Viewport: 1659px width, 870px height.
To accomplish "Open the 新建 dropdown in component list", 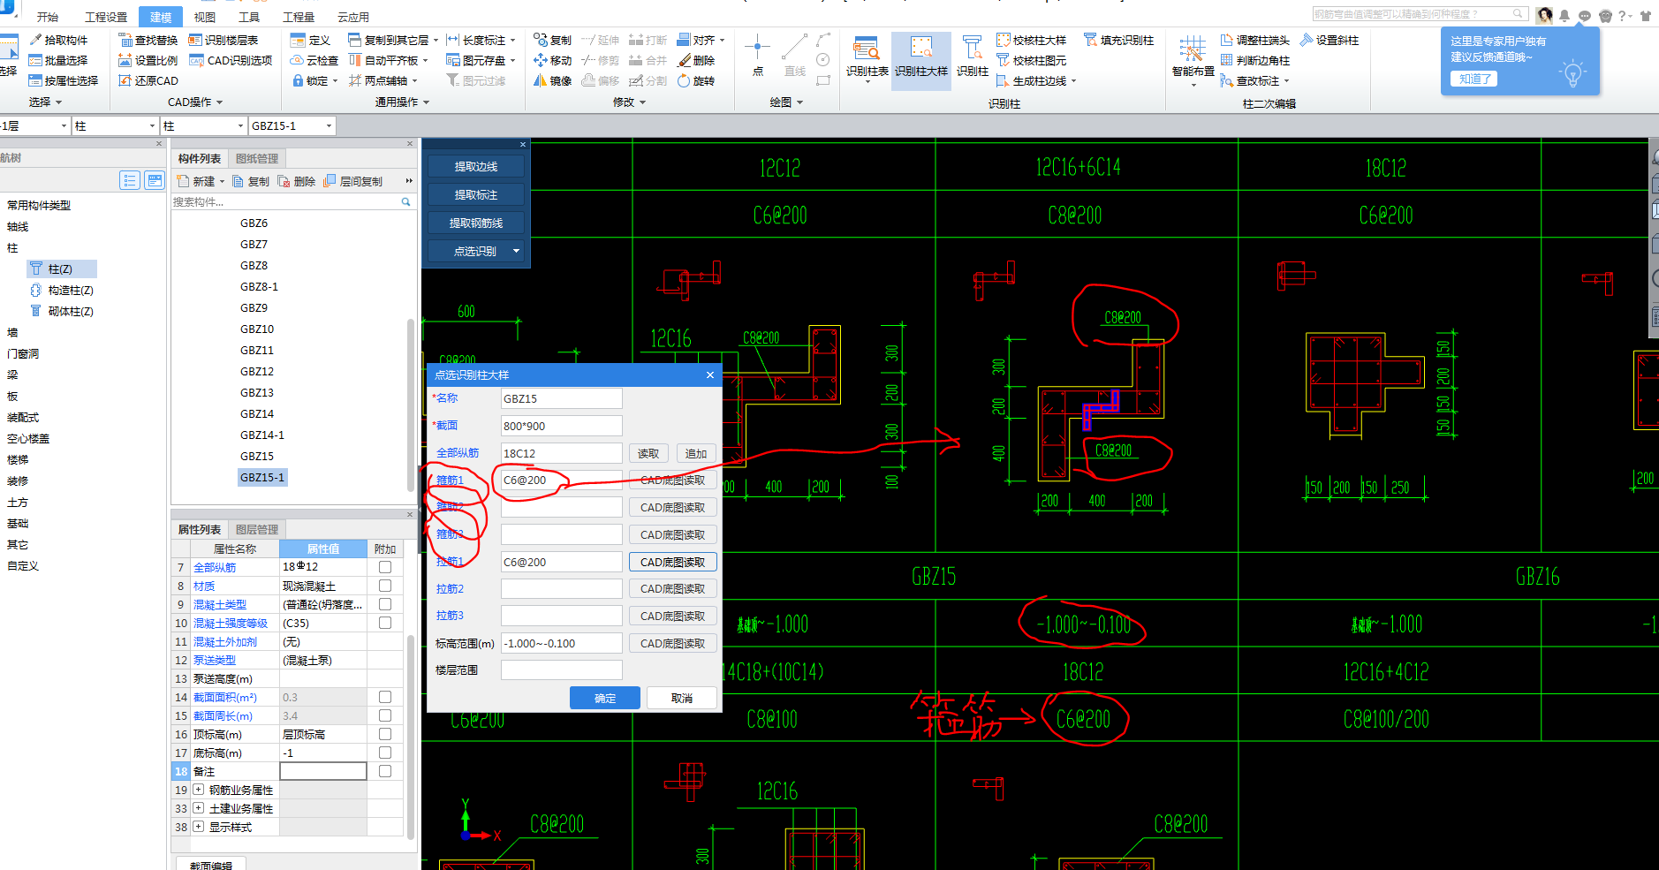I will [x=222, y=181].
